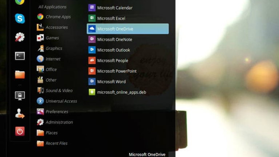Click the Chrome Apps category label

click(58, 17)
